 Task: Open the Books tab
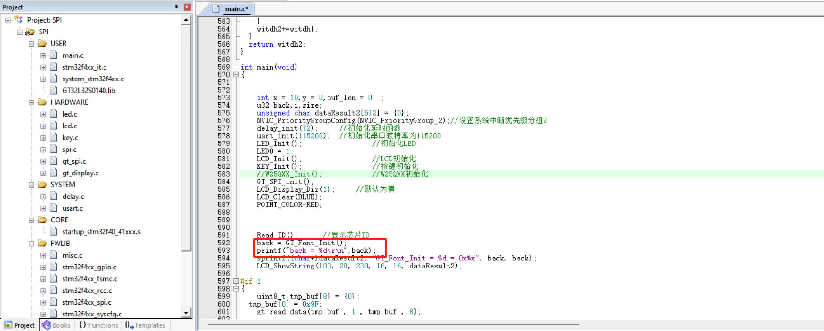coord(56,325)
